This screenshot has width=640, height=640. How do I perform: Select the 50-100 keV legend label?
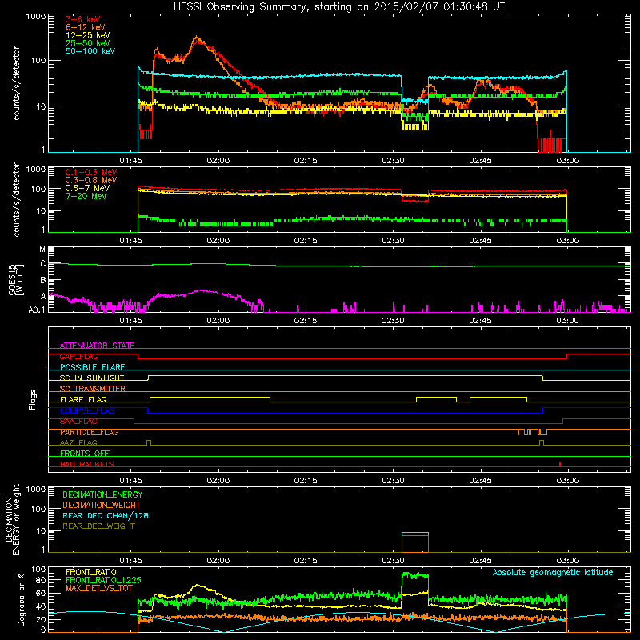click(x=90, y=51)
